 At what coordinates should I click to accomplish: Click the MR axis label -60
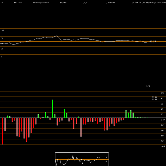point(162,136)
